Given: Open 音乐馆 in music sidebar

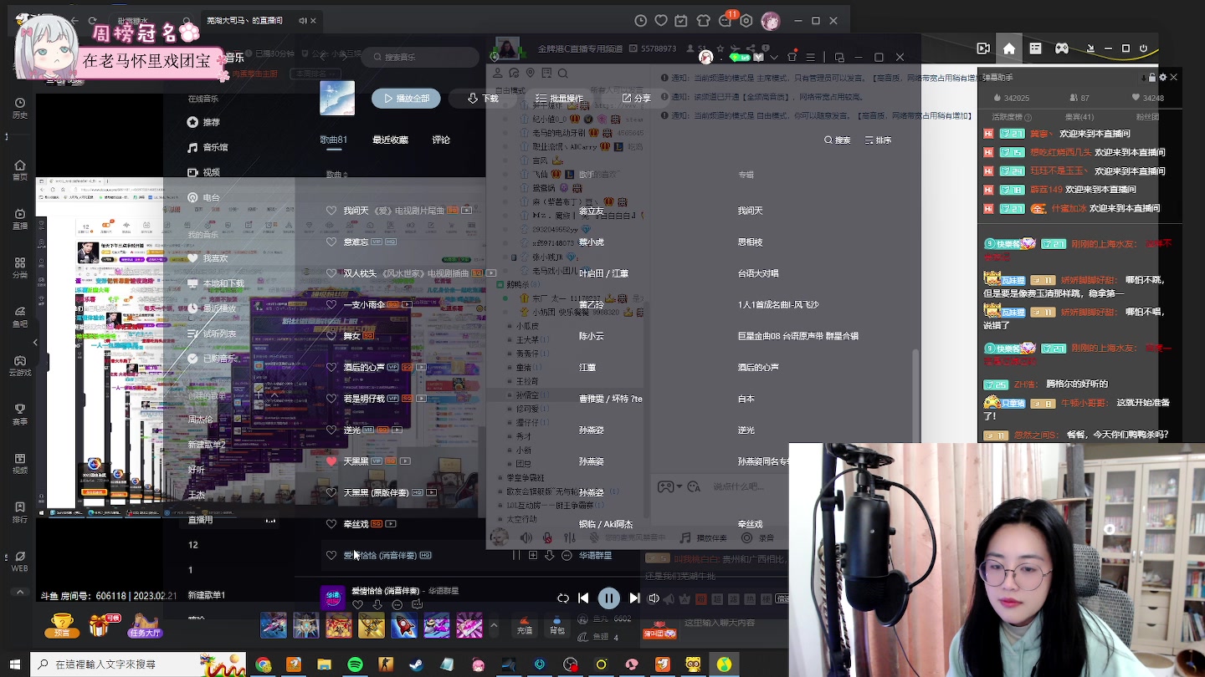Looking at the screenshot, I should pyautogui.click(x=208, y=147).
